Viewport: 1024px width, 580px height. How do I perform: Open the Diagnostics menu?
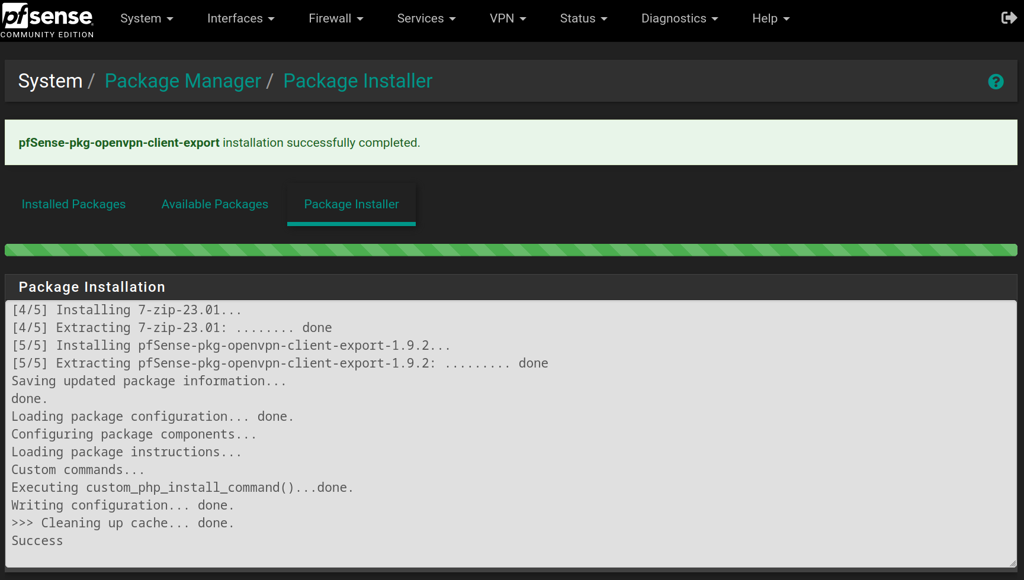click(679, 18)
